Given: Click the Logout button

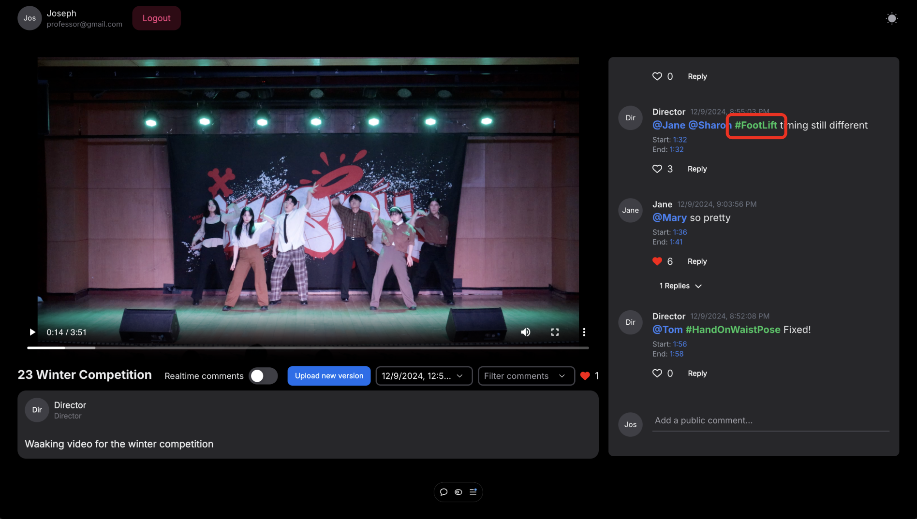Looking at the screenshot, I should tap(156, 18).
